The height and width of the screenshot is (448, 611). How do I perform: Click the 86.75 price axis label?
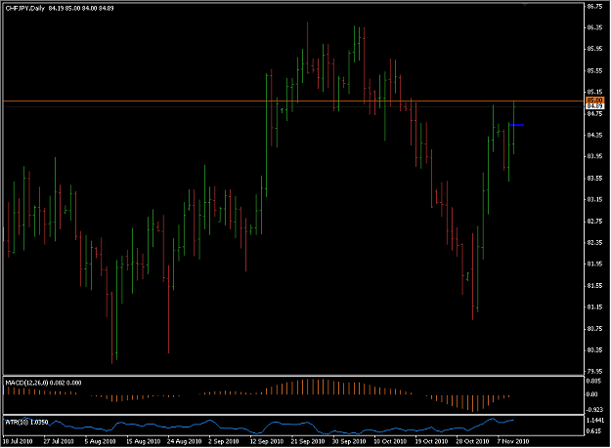594,6
